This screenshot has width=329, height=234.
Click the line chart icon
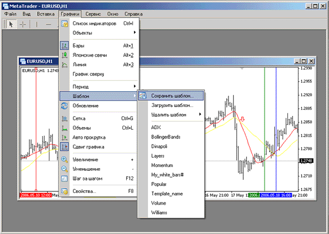click(x=65, y=65)
